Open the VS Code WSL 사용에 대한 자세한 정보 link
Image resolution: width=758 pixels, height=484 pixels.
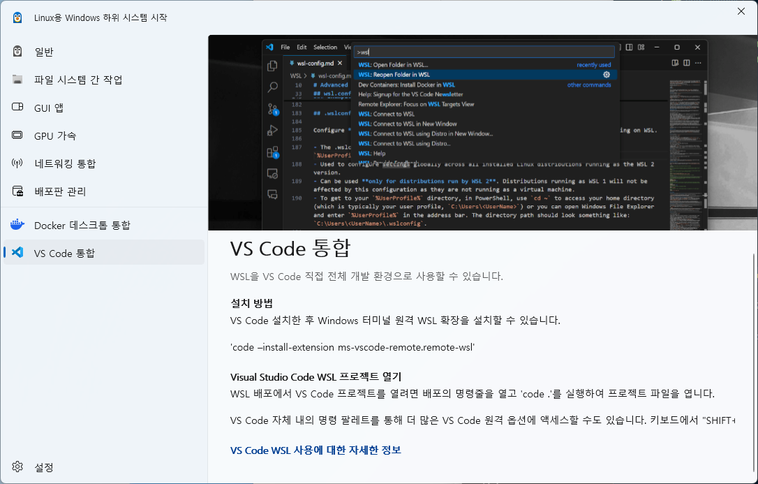[315, 450]
